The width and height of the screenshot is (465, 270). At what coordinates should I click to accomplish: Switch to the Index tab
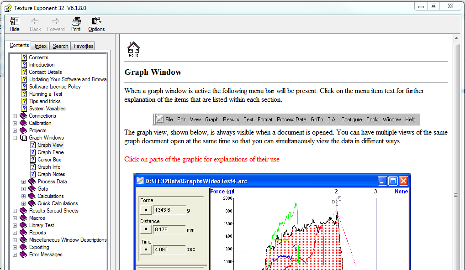pyautogui.click(x=41, y=46)
